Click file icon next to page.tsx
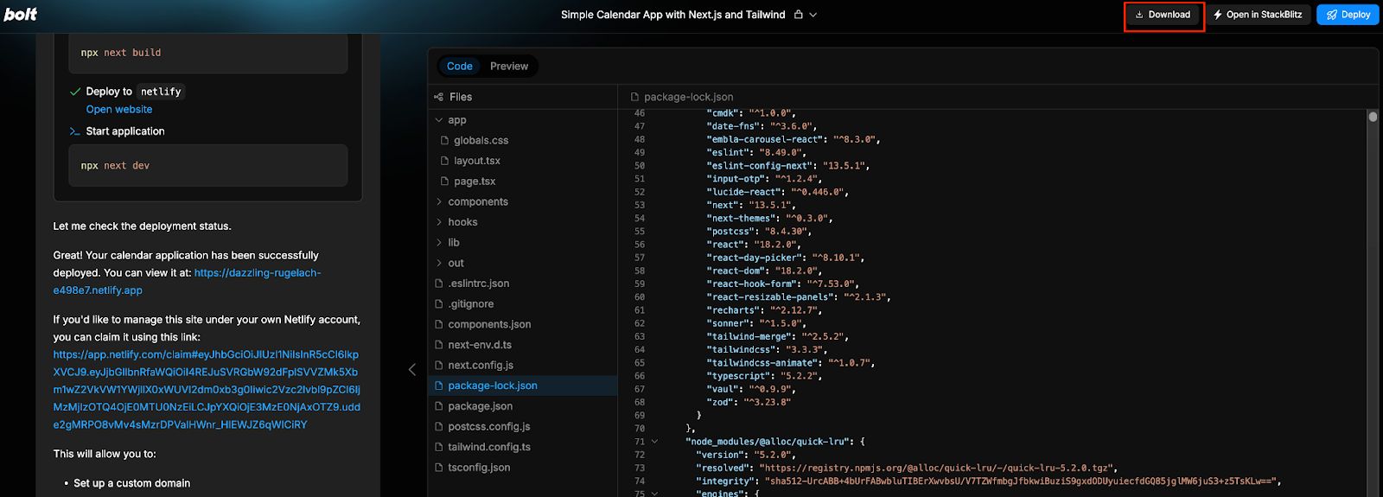This screenshot has height=497, width=1383. (x=444, y=182)
